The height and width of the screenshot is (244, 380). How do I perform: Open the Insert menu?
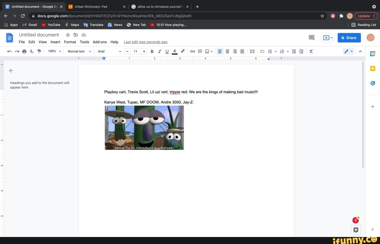(x=55, y=42)
